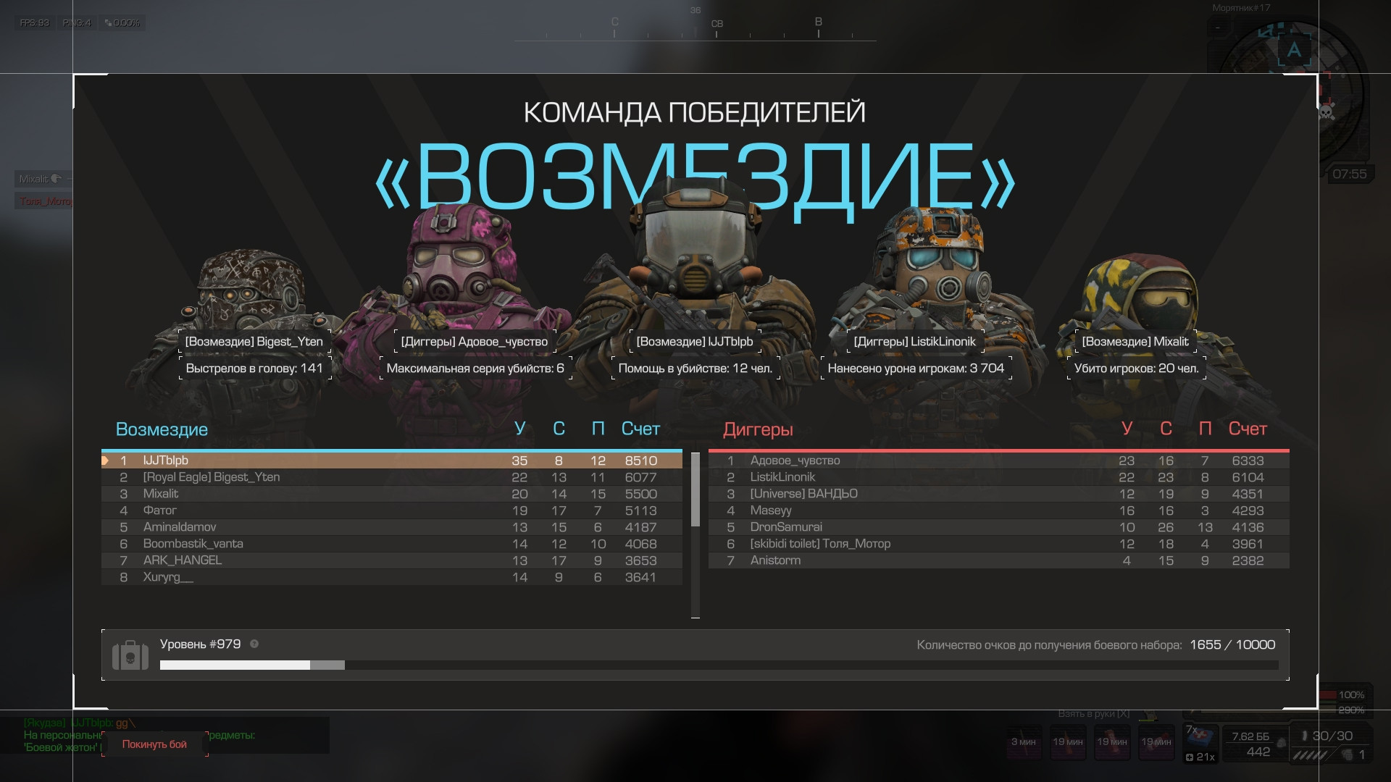The height and width of the screenshot is (782, 1391).
Task: Click the Возмездие team header
Action: coord(162,429)
